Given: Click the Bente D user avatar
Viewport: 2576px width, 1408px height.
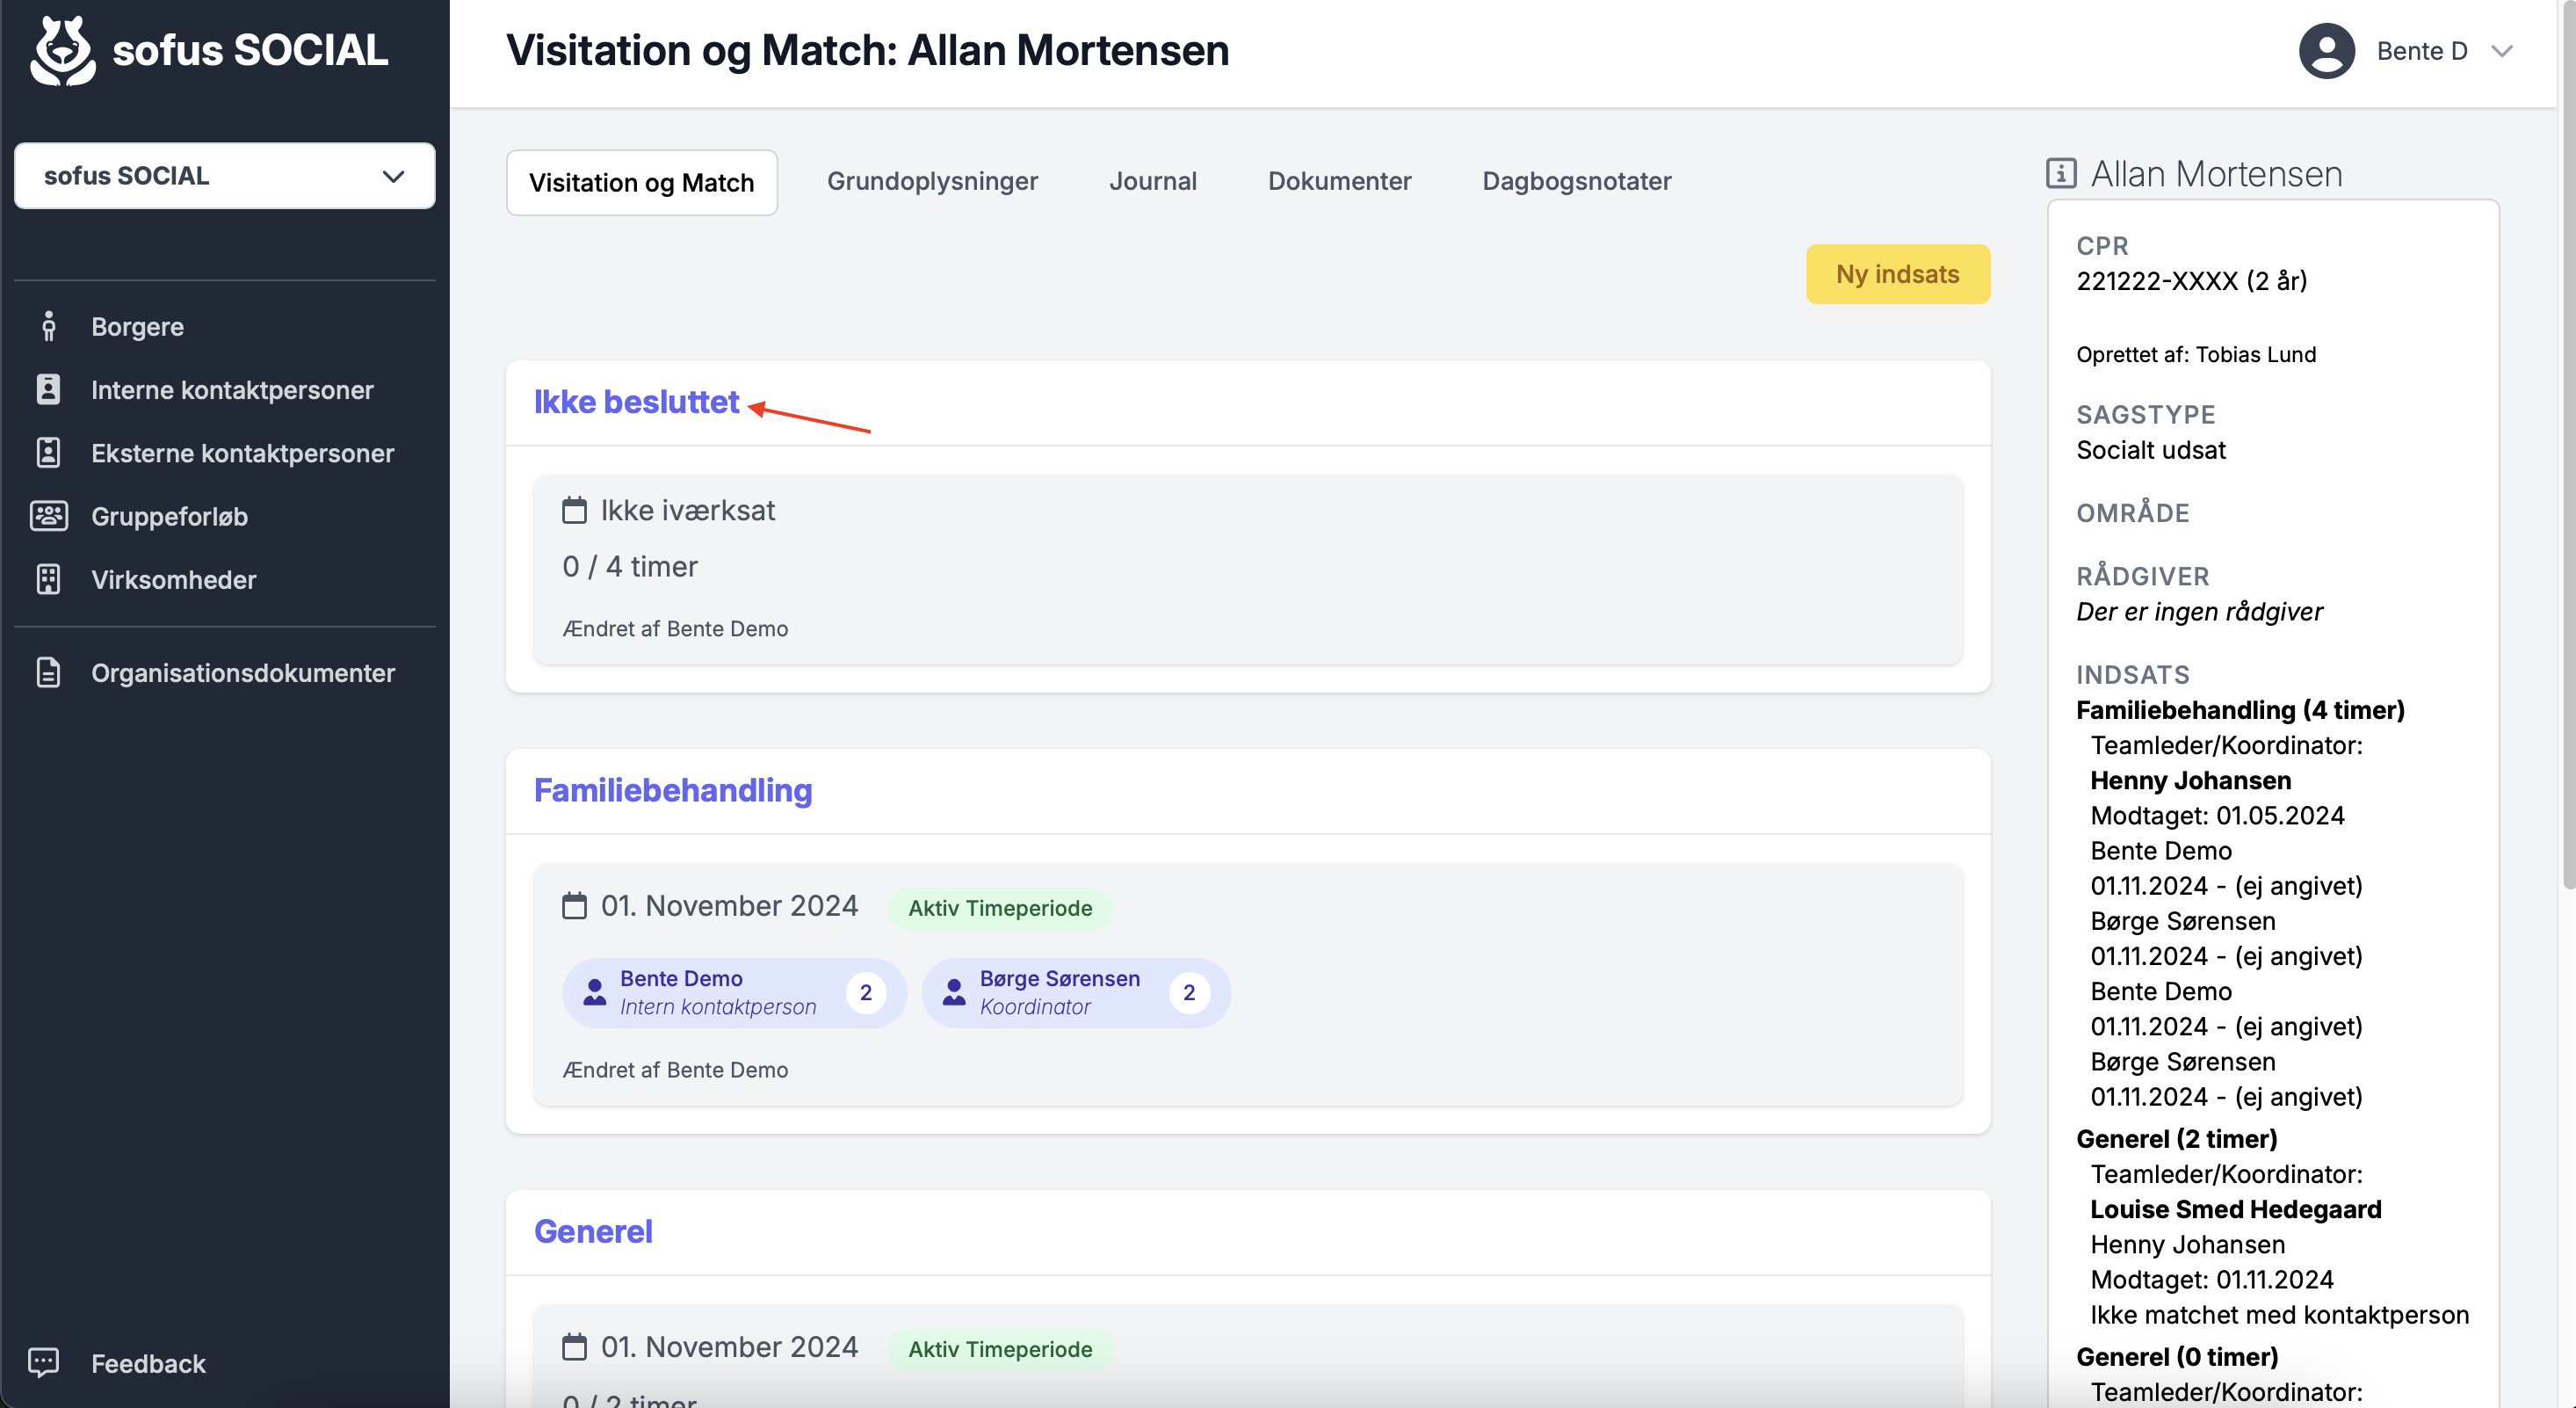Looking at the screenshot, I should (x=2326, y=51).
